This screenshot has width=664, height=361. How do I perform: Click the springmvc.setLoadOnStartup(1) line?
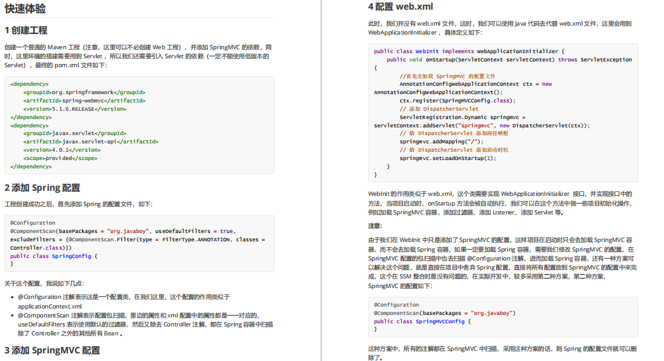448,158
